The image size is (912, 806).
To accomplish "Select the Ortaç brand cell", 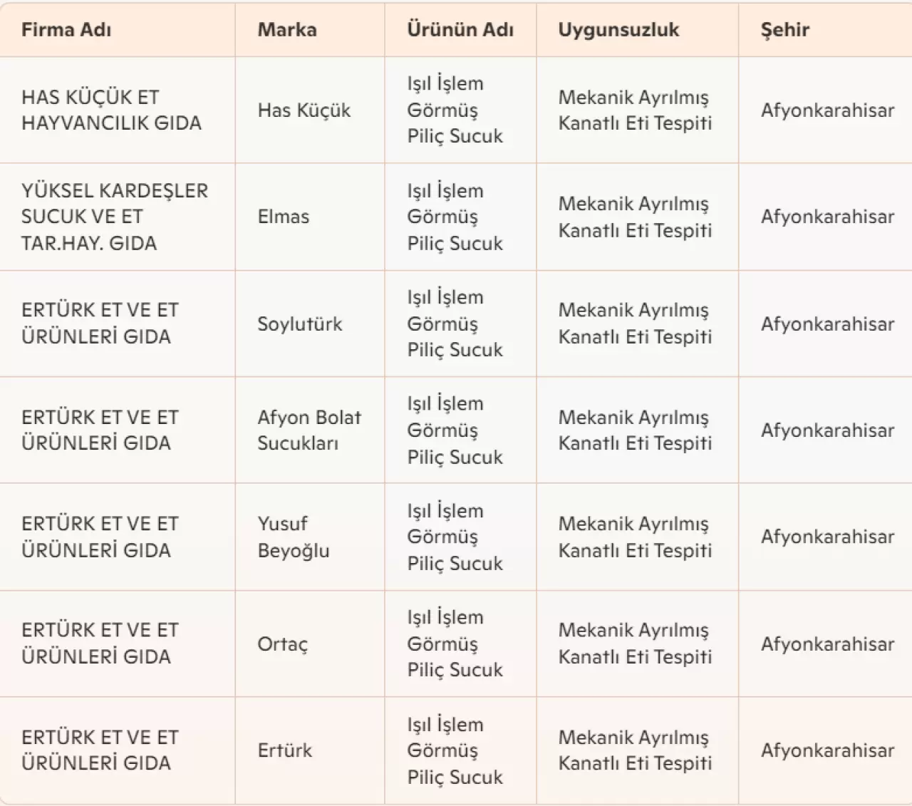I will point(283,644).
